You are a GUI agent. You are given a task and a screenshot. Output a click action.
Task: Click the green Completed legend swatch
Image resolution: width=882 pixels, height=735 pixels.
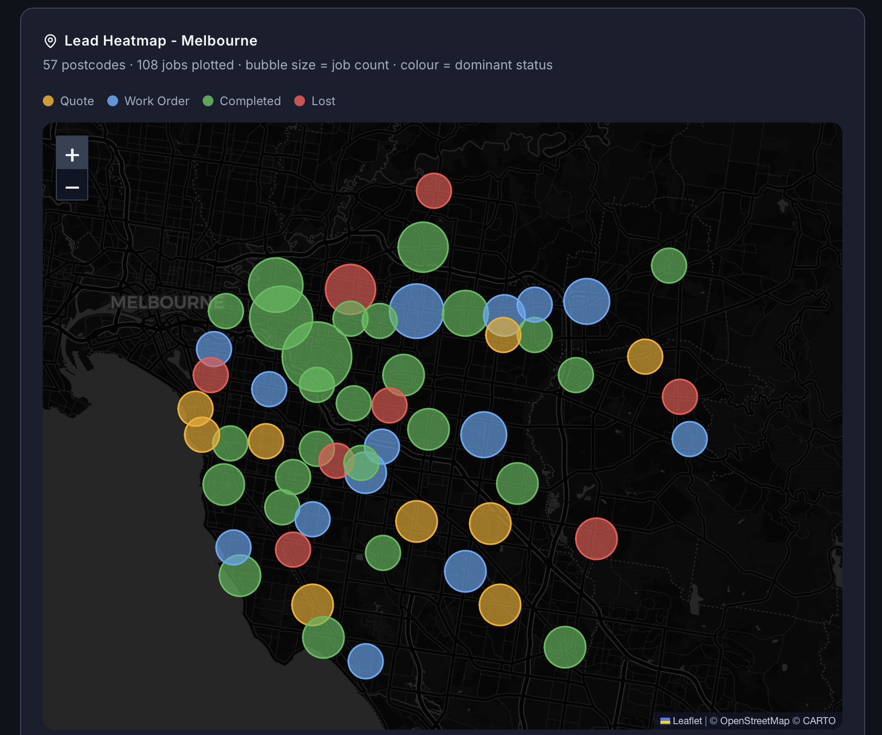pyautogui.click(x=208, y=101)
